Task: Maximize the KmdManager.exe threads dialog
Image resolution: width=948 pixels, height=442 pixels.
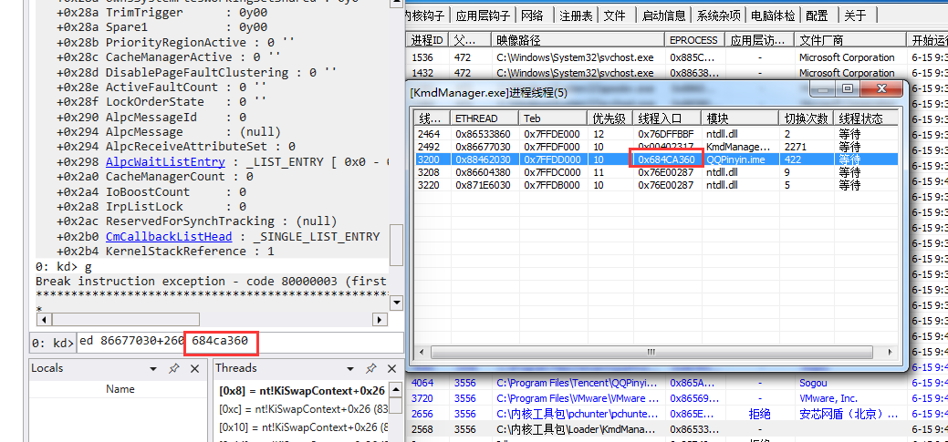Action: pyautogui.click(x=848, y=89)
